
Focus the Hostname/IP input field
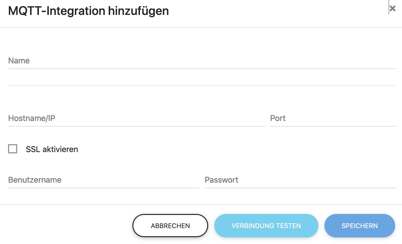coord(136,118)
